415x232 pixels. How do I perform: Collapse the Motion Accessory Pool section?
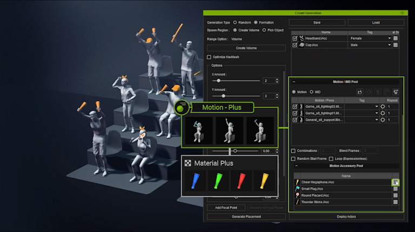(296, 166)
